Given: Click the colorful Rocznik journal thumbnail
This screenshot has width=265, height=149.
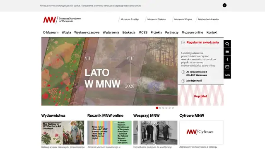Looking at the screenshot, I should pos(109,132).
